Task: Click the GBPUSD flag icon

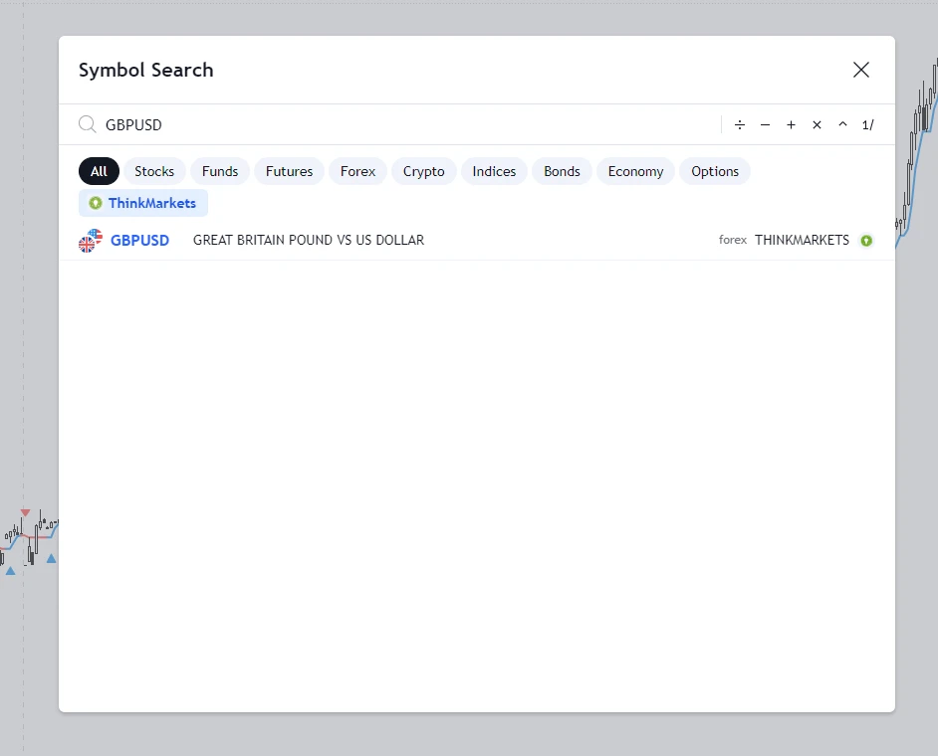Action: click(91, 240)
